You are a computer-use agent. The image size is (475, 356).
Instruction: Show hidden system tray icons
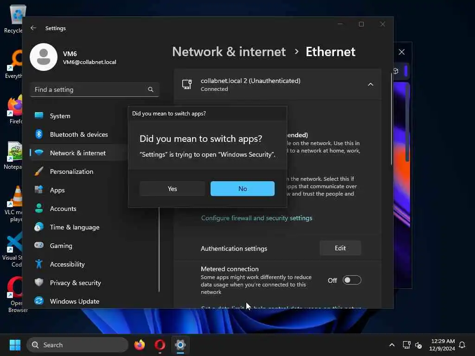[392, 345]
